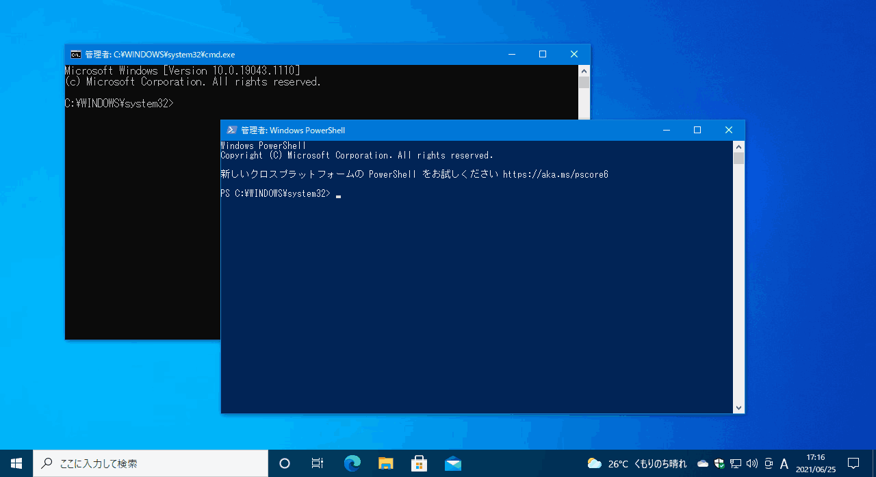The height and width of the screenshot is (477, 876).
Task: Open the Mail app from the taskbar
Action: point(452,463)
